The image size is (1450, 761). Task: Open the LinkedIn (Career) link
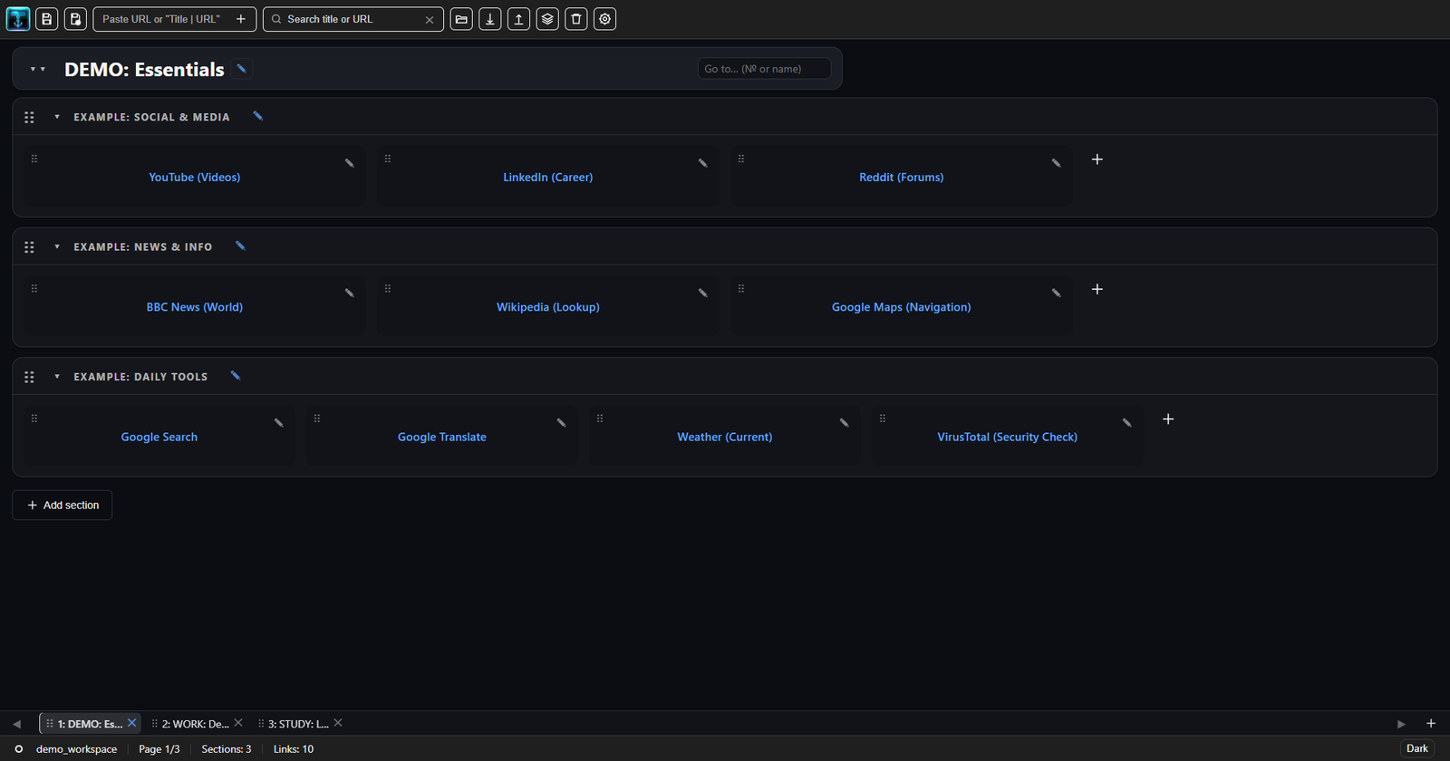(548, 178)
